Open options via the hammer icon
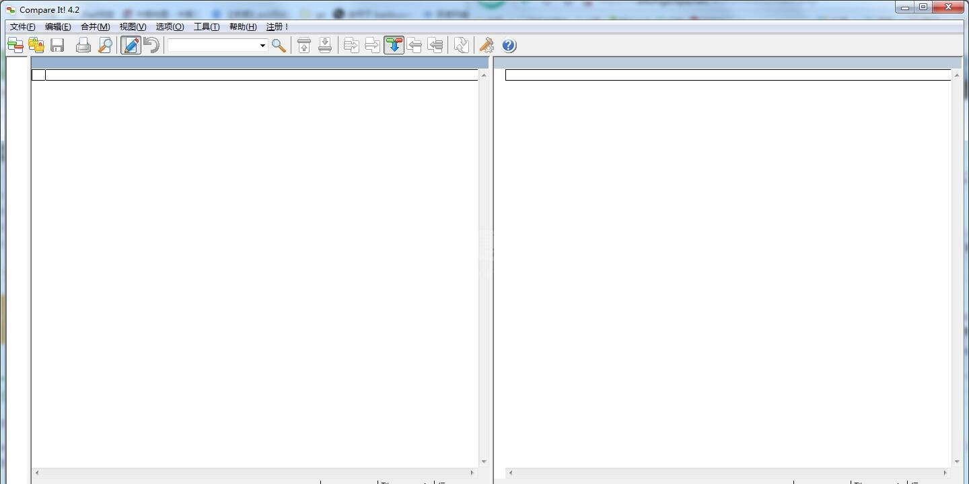Screen dimensions: 969x484 point(487,45)
